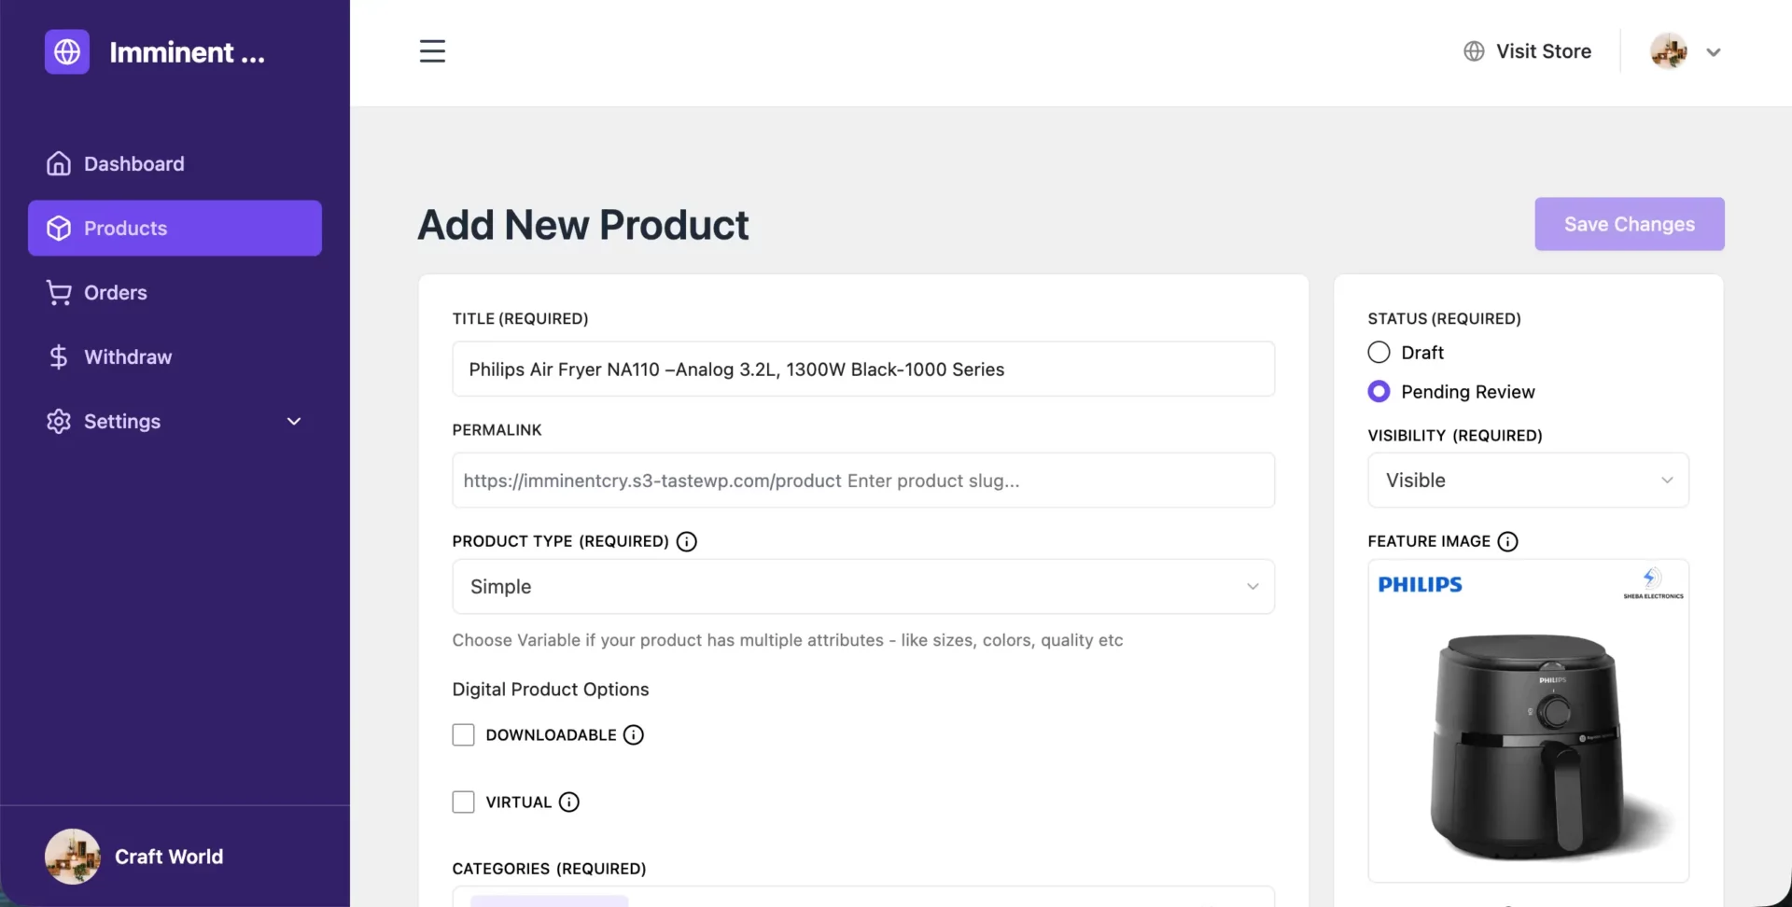Select the Draft status radio
Screen dimensions: 1792x907
[1379, 352]
